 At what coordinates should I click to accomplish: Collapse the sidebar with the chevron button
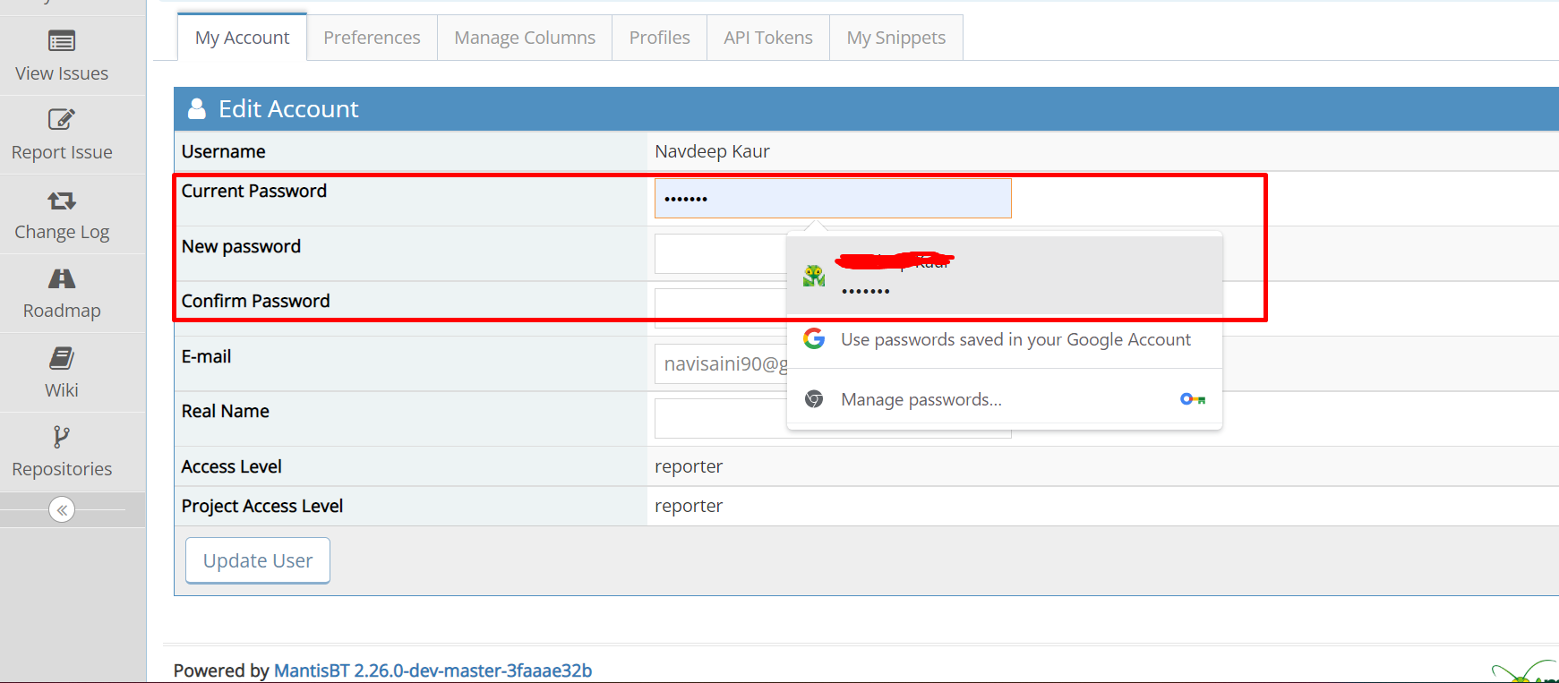click(x=62, y=510)
